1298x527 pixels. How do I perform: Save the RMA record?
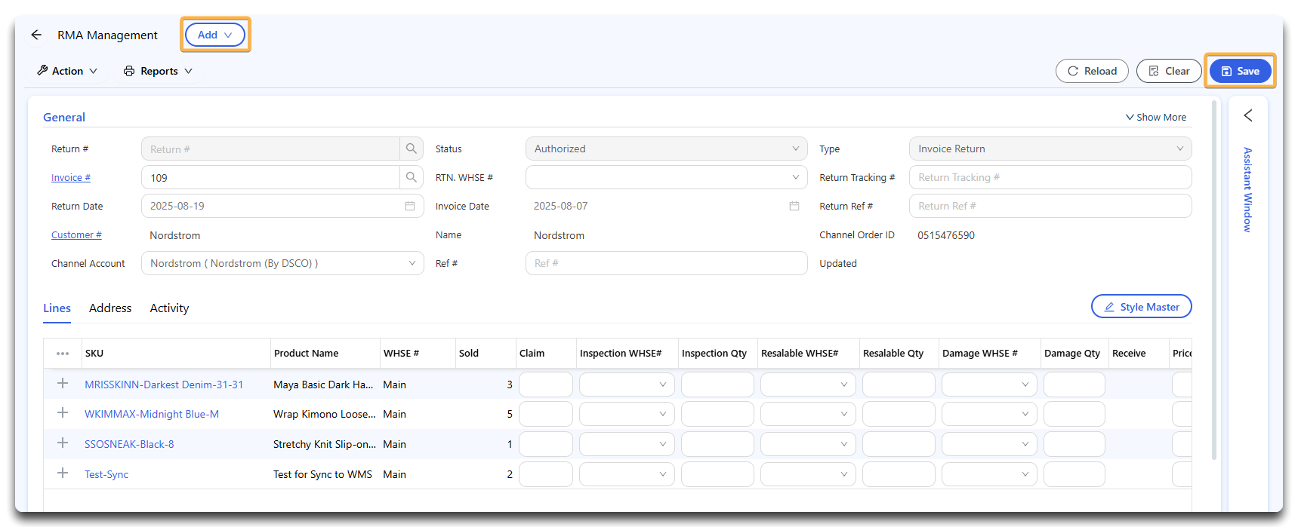click(1240, 71)
